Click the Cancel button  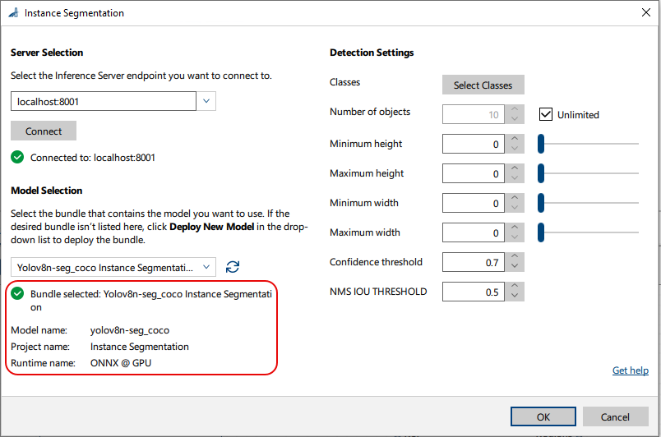point(615,416)
